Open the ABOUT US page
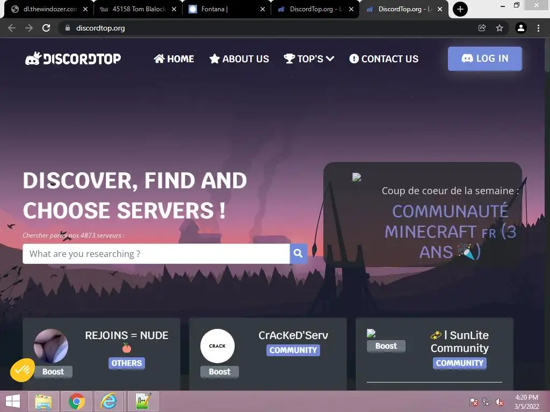This screenshot has height=412, width=550. 239,58
